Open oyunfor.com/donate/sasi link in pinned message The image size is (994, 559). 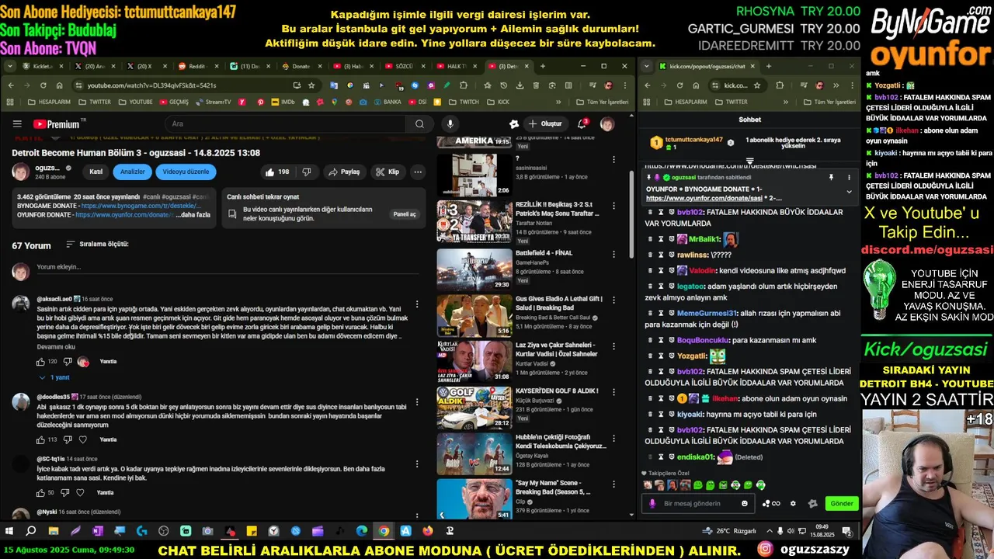coord(704,199)
